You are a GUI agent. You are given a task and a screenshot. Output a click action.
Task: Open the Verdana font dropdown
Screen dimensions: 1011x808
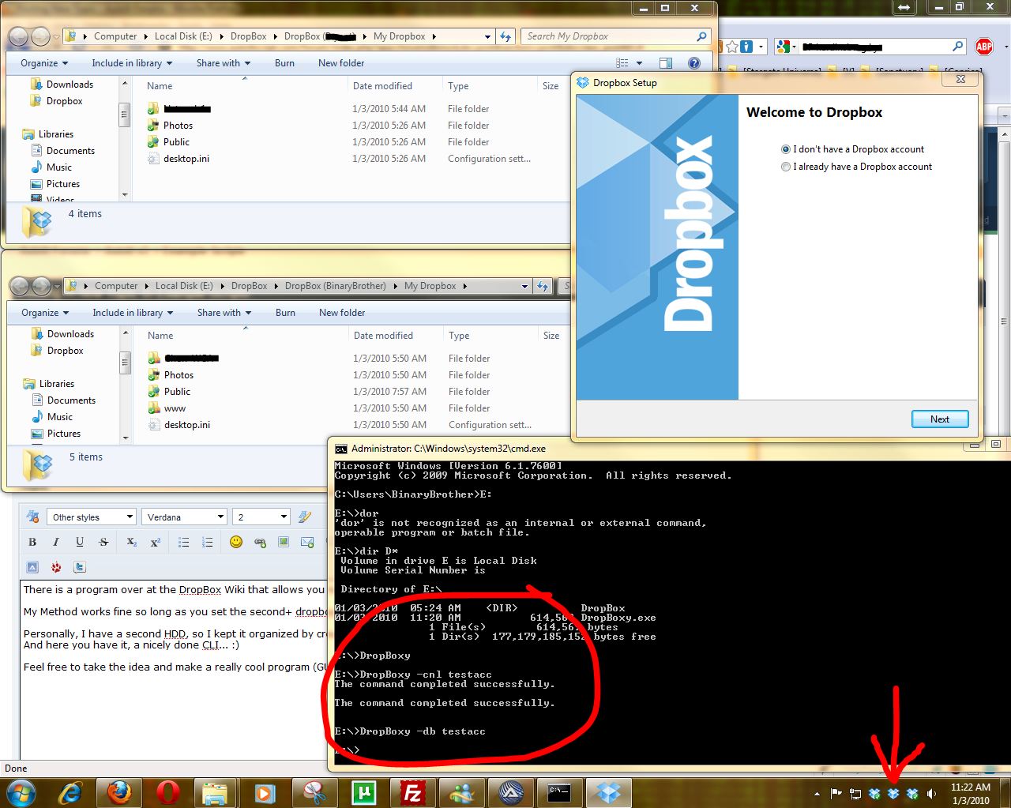[x=185, y=517]
